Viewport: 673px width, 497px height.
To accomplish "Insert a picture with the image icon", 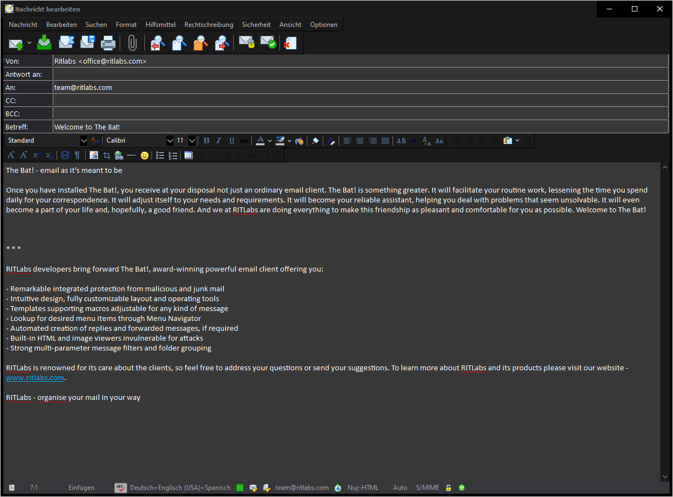I will 94,155.
